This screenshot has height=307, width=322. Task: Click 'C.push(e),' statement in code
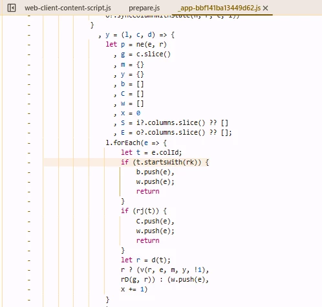(155, 222)
